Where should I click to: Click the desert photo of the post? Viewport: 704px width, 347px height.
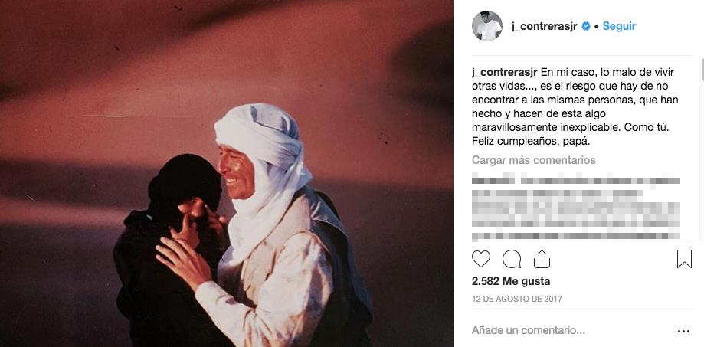[226, 173]
